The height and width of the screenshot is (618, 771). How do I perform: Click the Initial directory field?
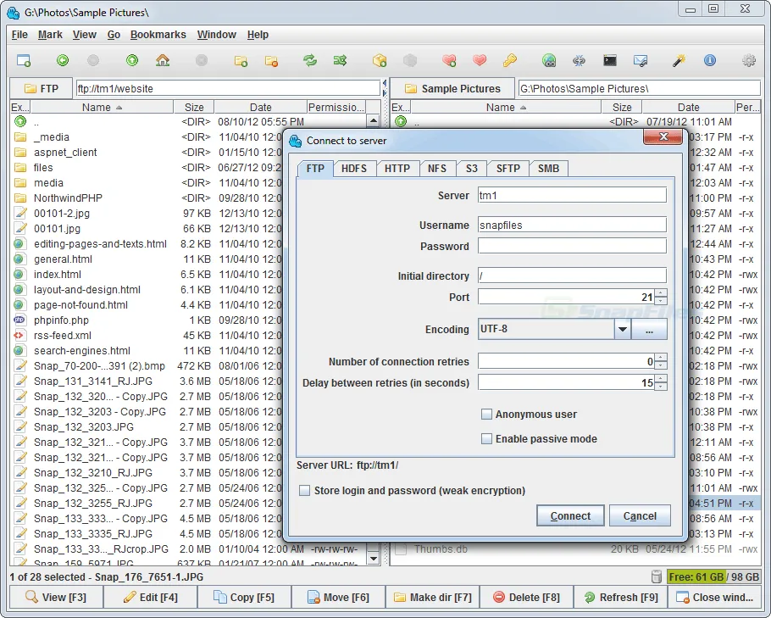(572, 275)
